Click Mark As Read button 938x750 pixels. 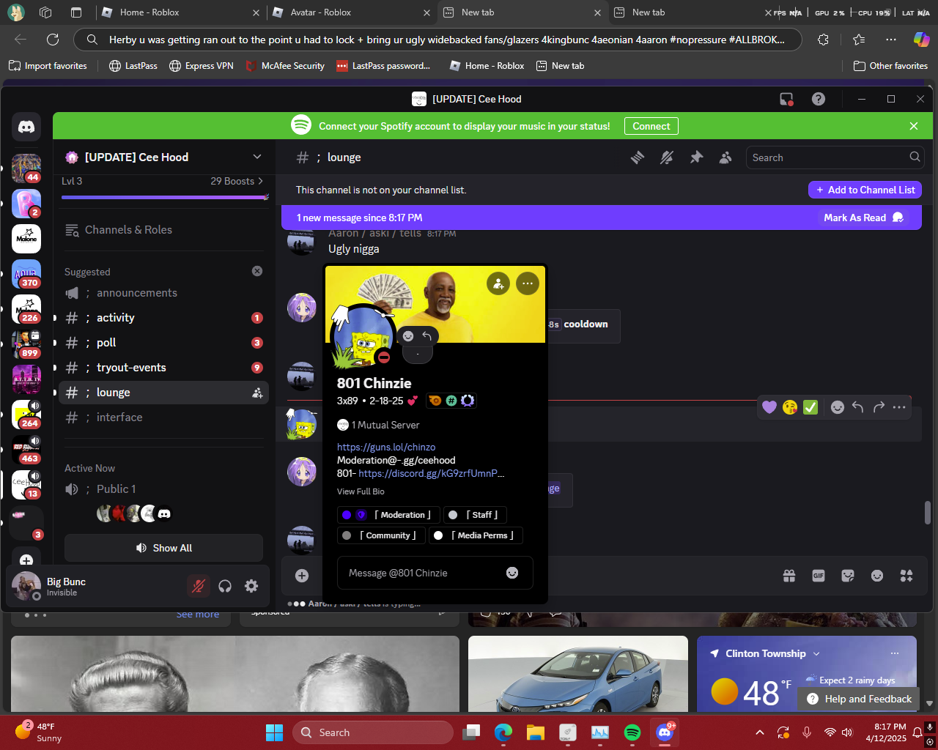(x=863, y=218)
